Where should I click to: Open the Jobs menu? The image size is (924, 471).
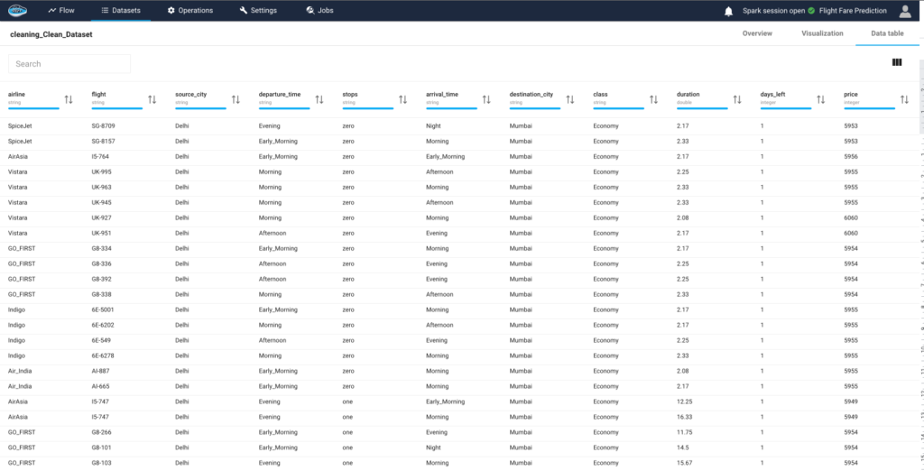pos(320,11)
